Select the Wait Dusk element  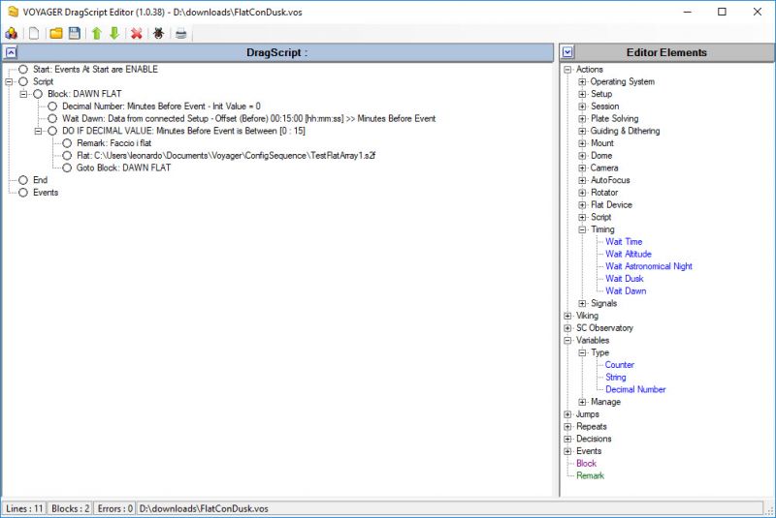pyautogui.click(x=625, y=279)
